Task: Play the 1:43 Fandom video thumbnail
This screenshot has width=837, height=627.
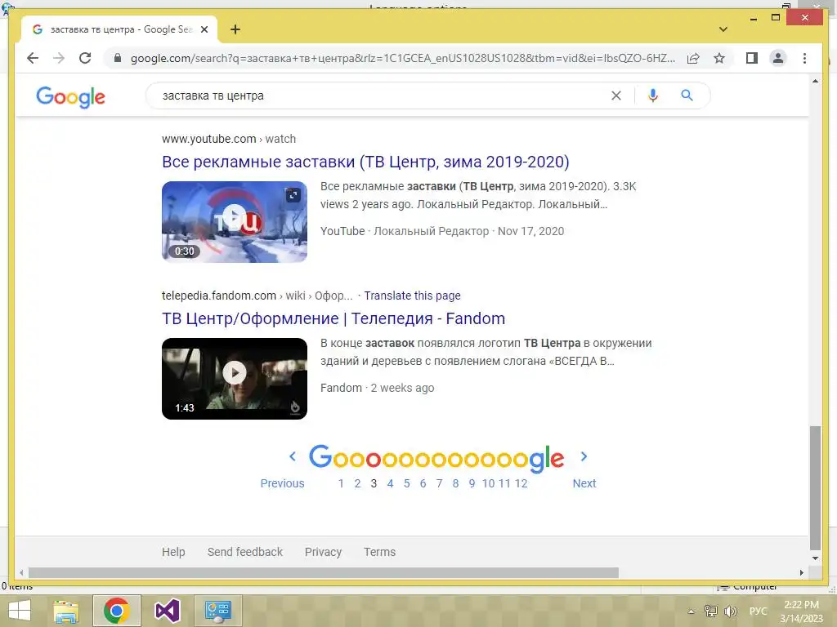Action: pyautogui.click(x=235, y=379)
